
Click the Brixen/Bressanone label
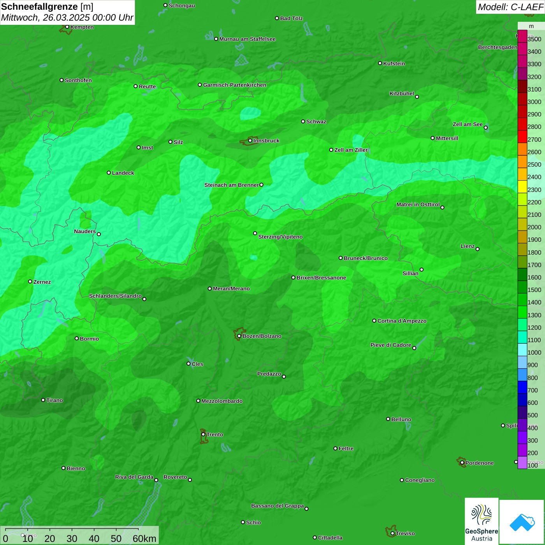pos(321,278)
